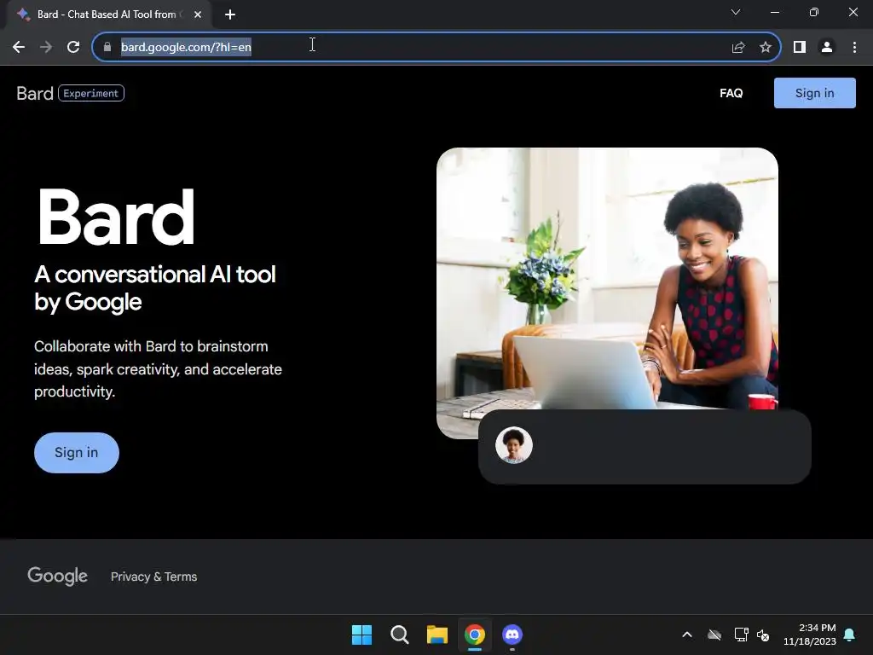
Task: Expand the tab search dropdown arrow
Action: [736, 12]
